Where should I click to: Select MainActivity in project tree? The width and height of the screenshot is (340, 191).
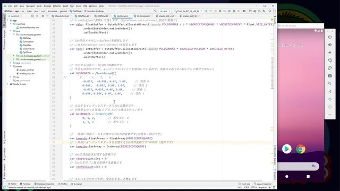point(27,49)
